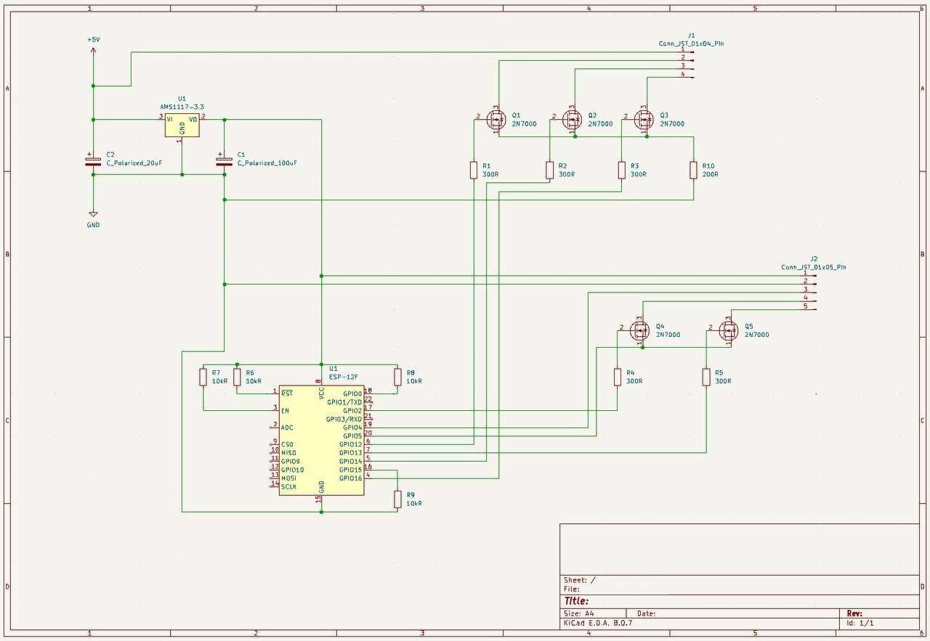The image size is (930, 641).
Task: Select the Q5 2N7000 MOSFET symbol
Action: (728, 330)
